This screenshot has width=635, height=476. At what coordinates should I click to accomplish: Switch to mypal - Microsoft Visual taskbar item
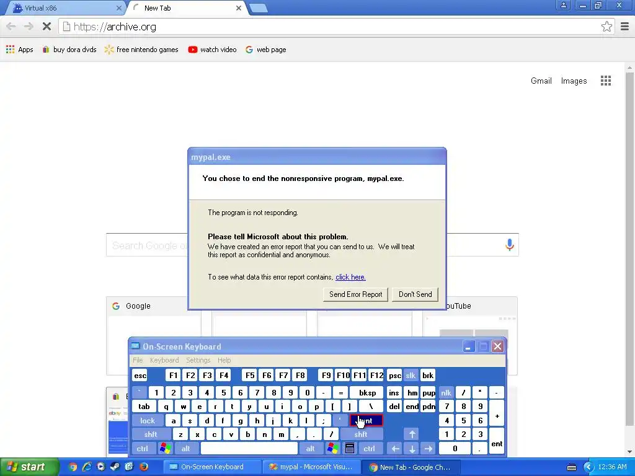[311, 467]
